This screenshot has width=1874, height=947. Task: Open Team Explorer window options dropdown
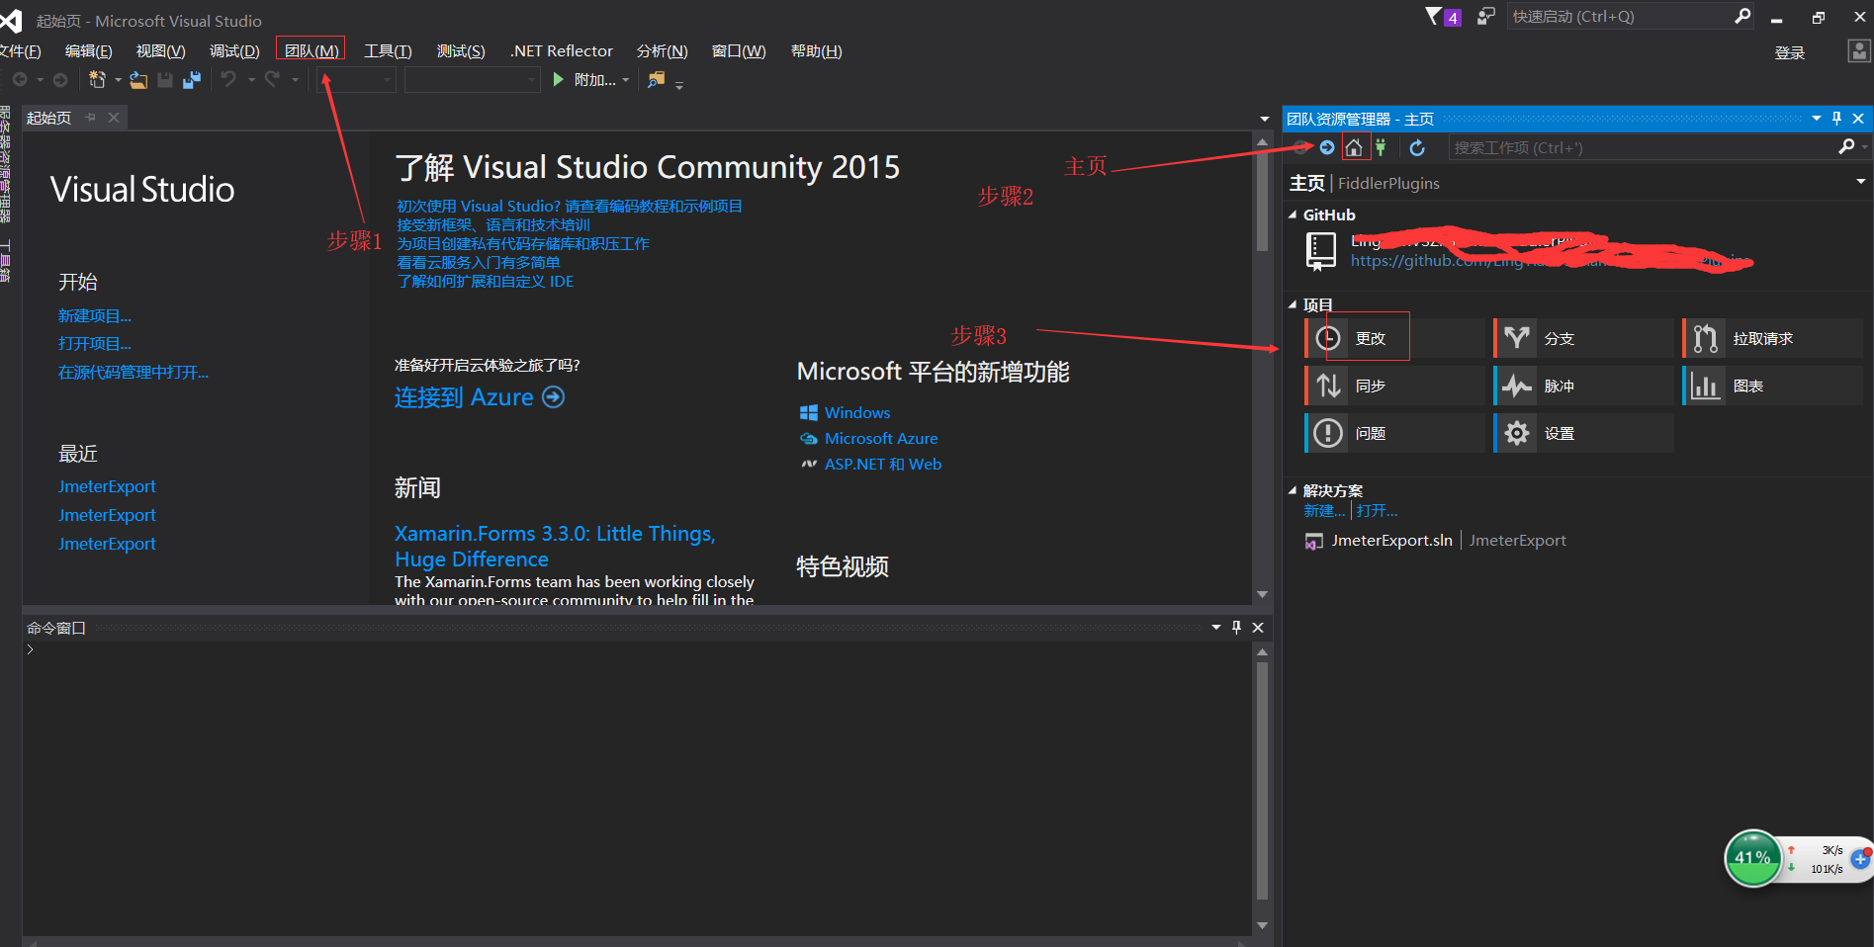point(1817,119)
